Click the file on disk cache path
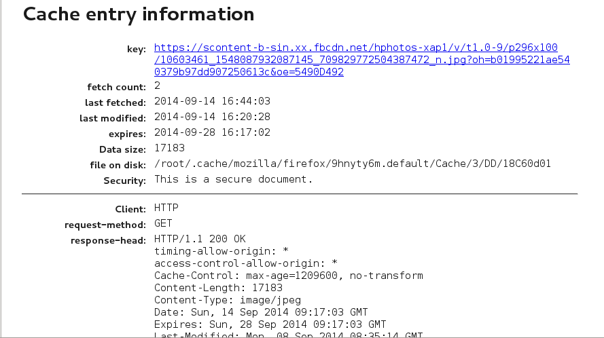Screen dimensions: 604x338 (x=353, y=164)
